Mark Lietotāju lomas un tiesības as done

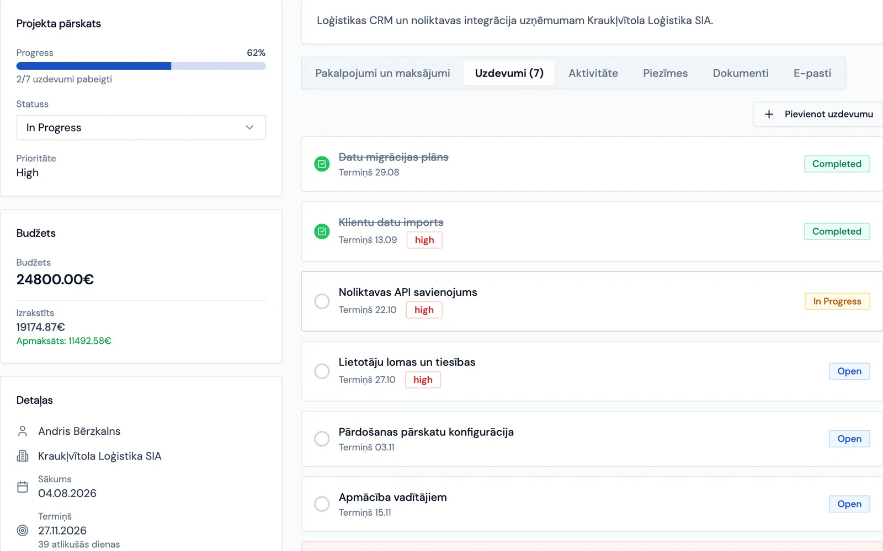point(322,371)
